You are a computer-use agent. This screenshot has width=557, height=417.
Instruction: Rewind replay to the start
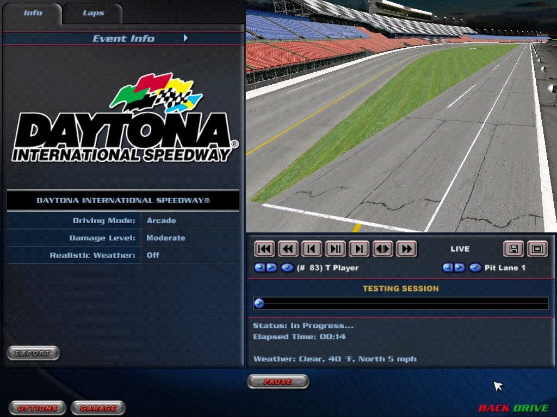[x=264, y=249]
